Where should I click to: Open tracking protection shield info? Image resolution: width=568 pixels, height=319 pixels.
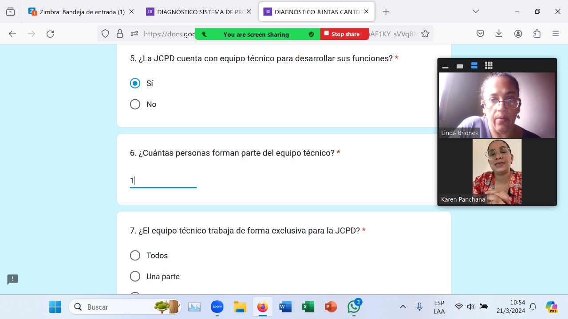[105, 34]
